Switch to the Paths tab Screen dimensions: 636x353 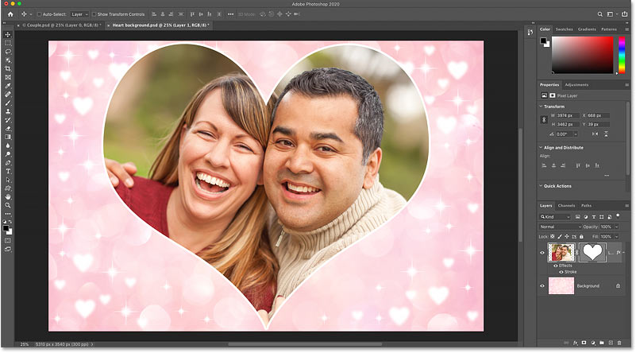coord(586,206)
